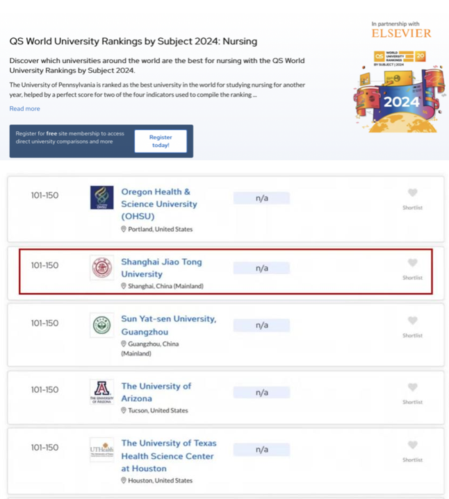The width and height of the screenshot is (449, 499).
Task: Click the Read more link
Action: [x=24, y=108]
